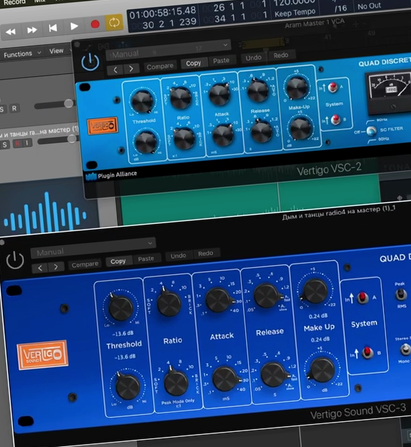Viewport: 411px width, 447px height.
Task: Click the 120.0000 tempo display
Action: coord(294,4)
